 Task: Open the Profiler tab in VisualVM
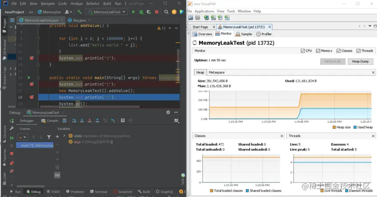[x=264, y=34]
